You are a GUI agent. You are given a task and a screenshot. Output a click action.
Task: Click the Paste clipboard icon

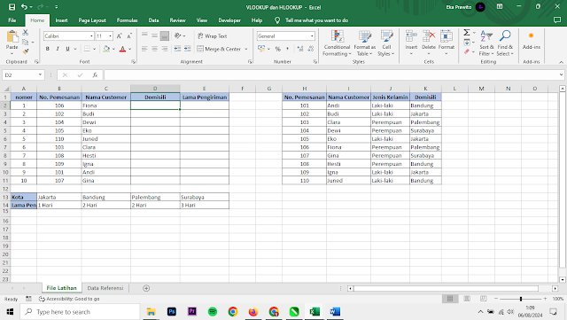(x=12, y=36)
